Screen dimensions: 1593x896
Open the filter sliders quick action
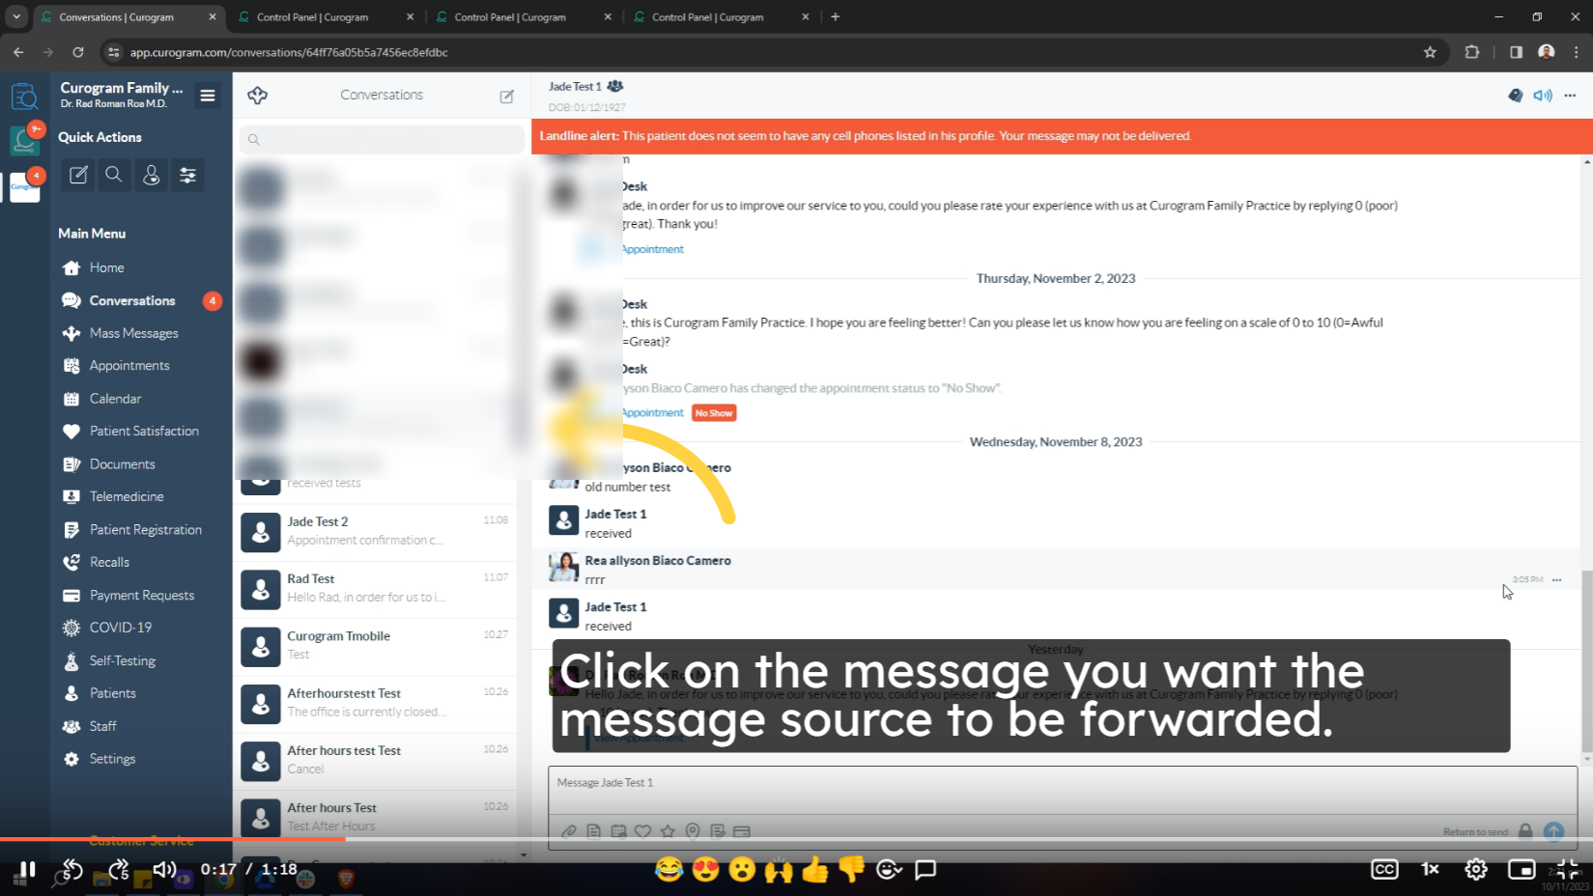tap(187, 175)
